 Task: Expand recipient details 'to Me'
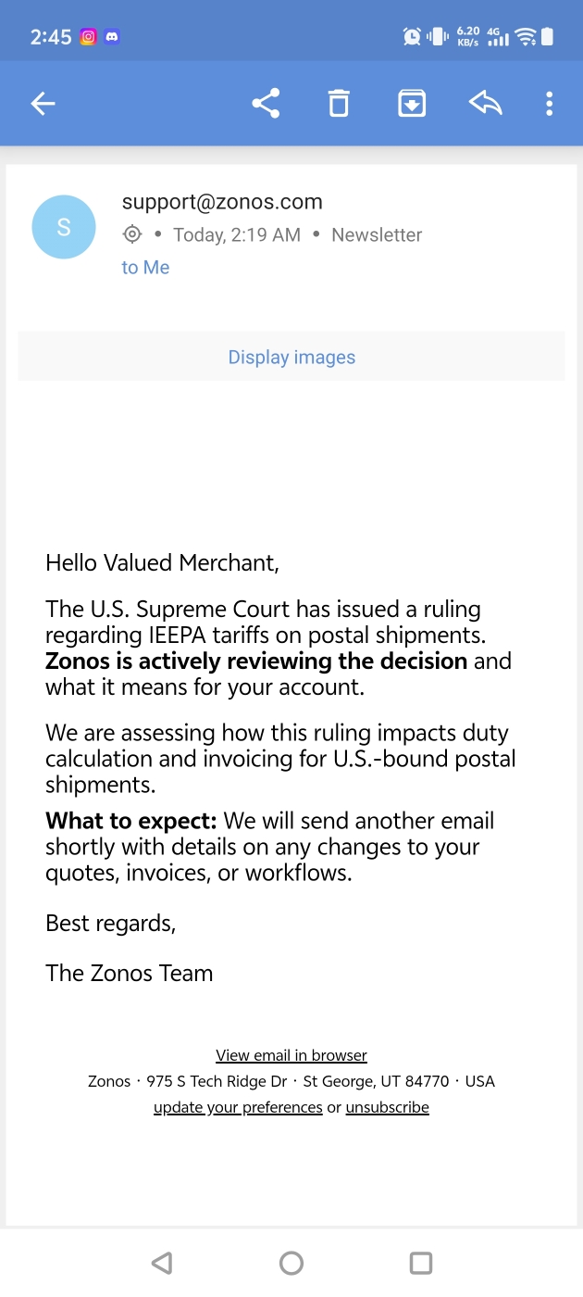tap(145, 268)
